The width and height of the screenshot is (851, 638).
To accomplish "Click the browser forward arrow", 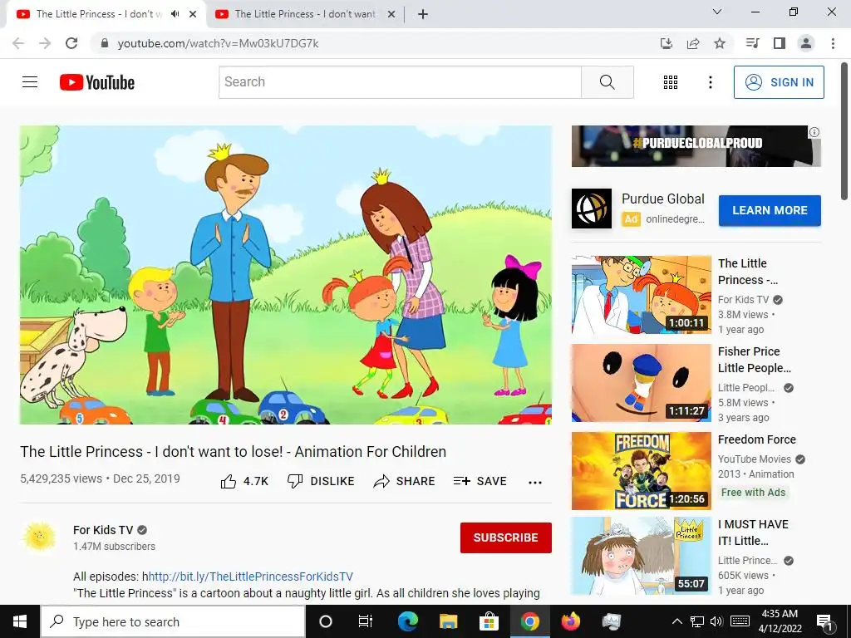I will click(x=45, y=43).
